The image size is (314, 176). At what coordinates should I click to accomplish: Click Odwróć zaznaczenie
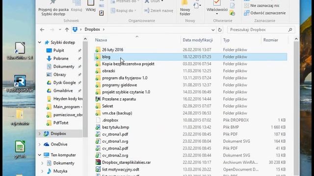pyautogui.click(x=265, y=13)
